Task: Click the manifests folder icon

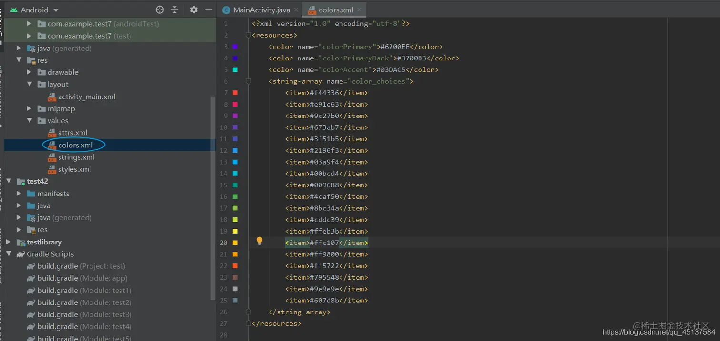Action: pos(31,194)
